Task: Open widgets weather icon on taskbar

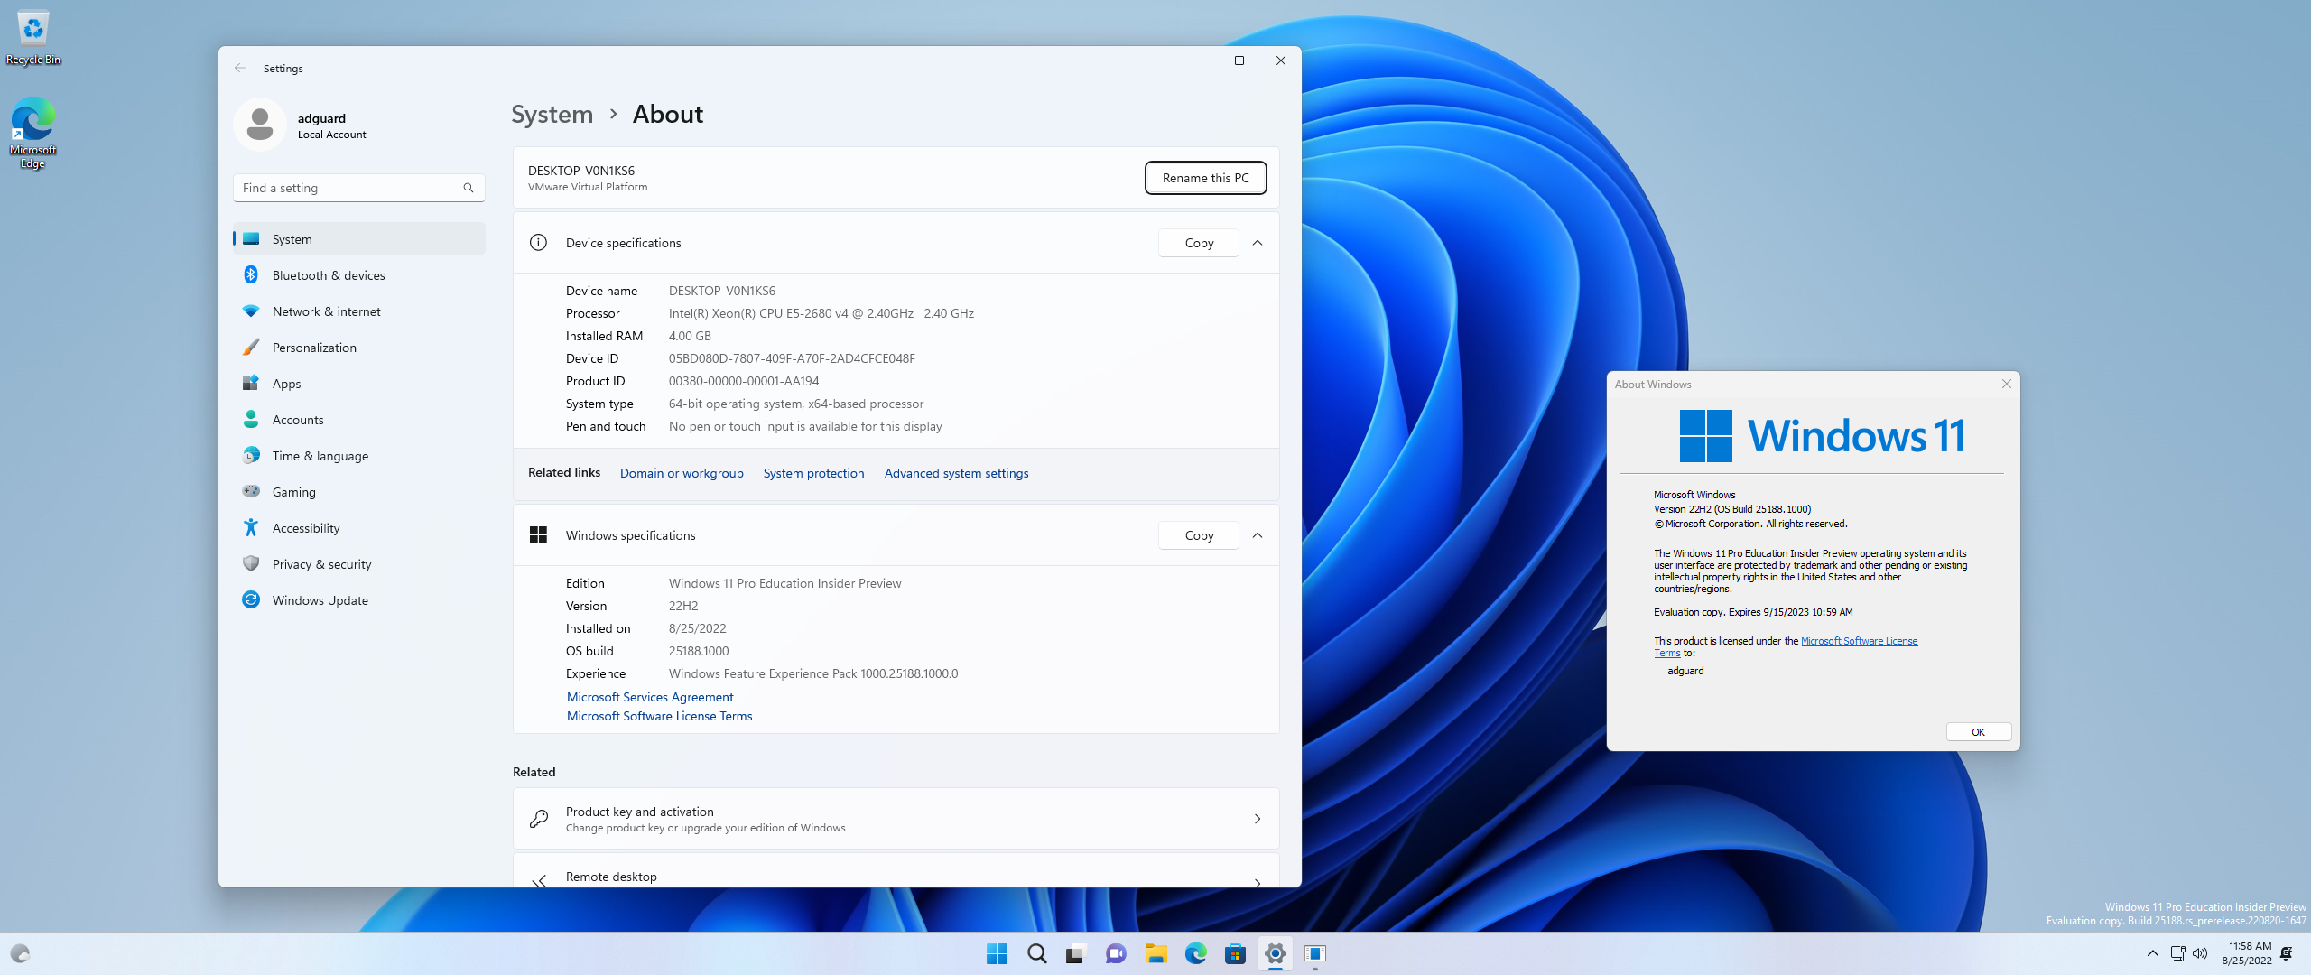Action: [20, 953]
